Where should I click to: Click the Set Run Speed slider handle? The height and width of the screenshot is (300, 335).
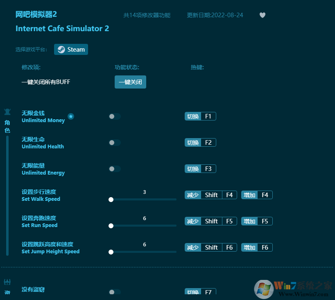click(x=111, y=226)
